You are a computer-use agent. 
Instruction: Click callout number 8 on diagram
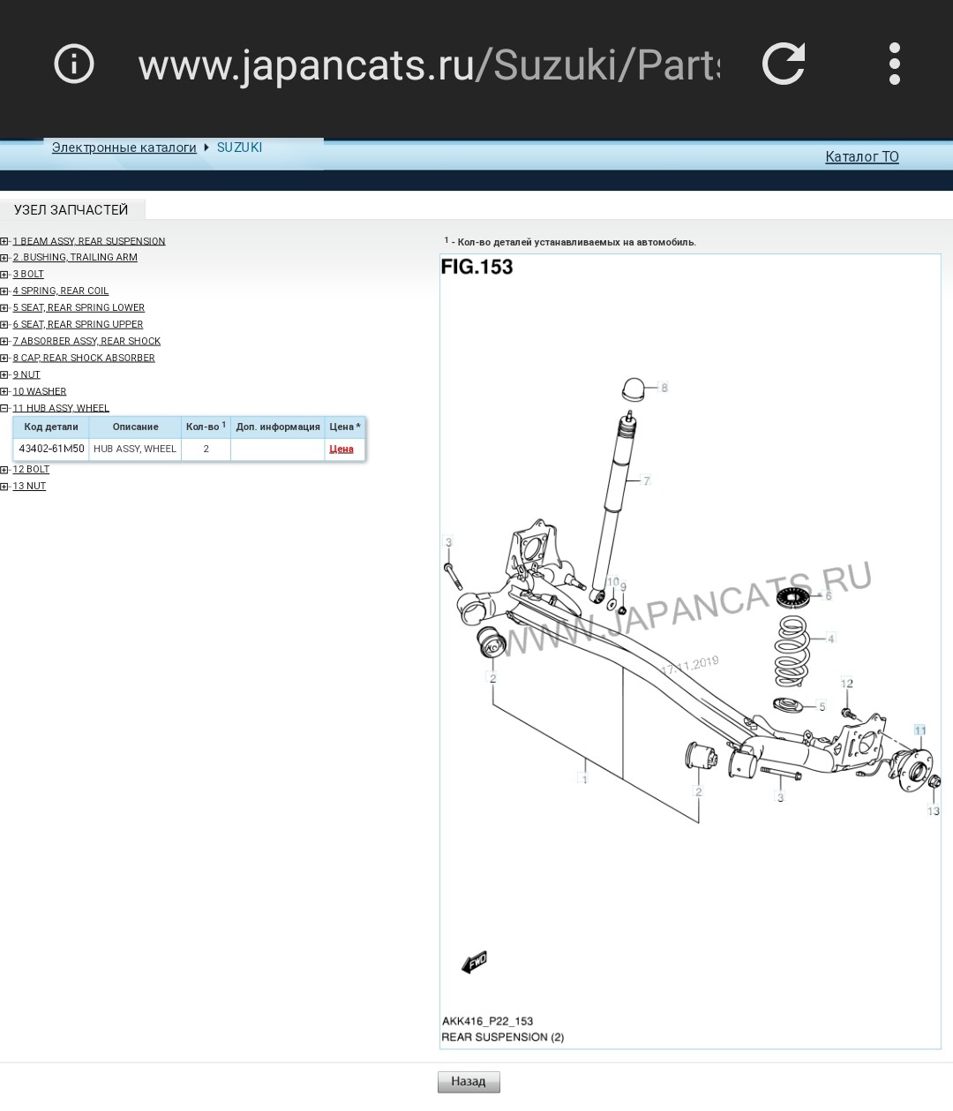click(664, 387)
